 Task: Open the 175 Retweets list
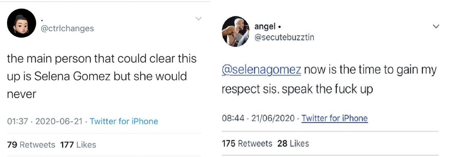247,143
